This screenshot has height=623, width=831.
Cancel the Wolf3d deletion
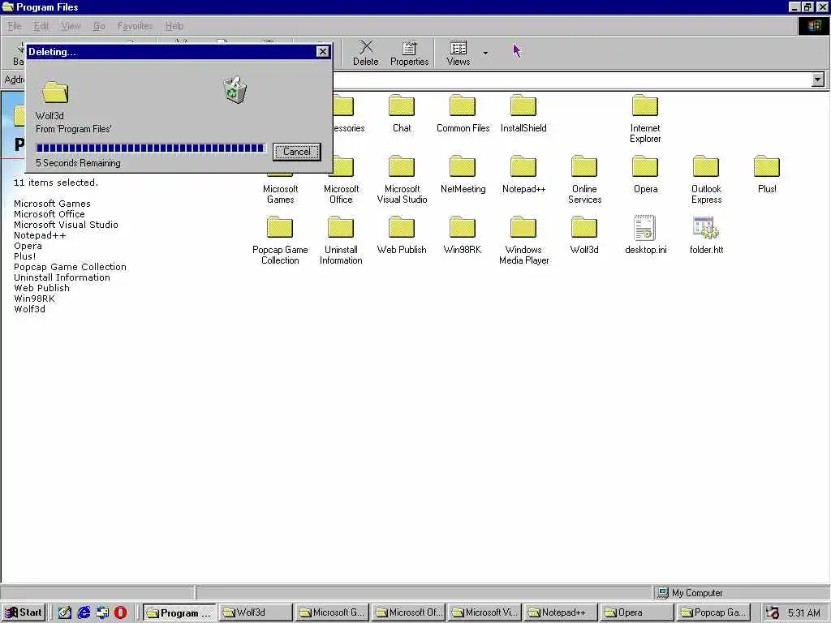(297, 152)
